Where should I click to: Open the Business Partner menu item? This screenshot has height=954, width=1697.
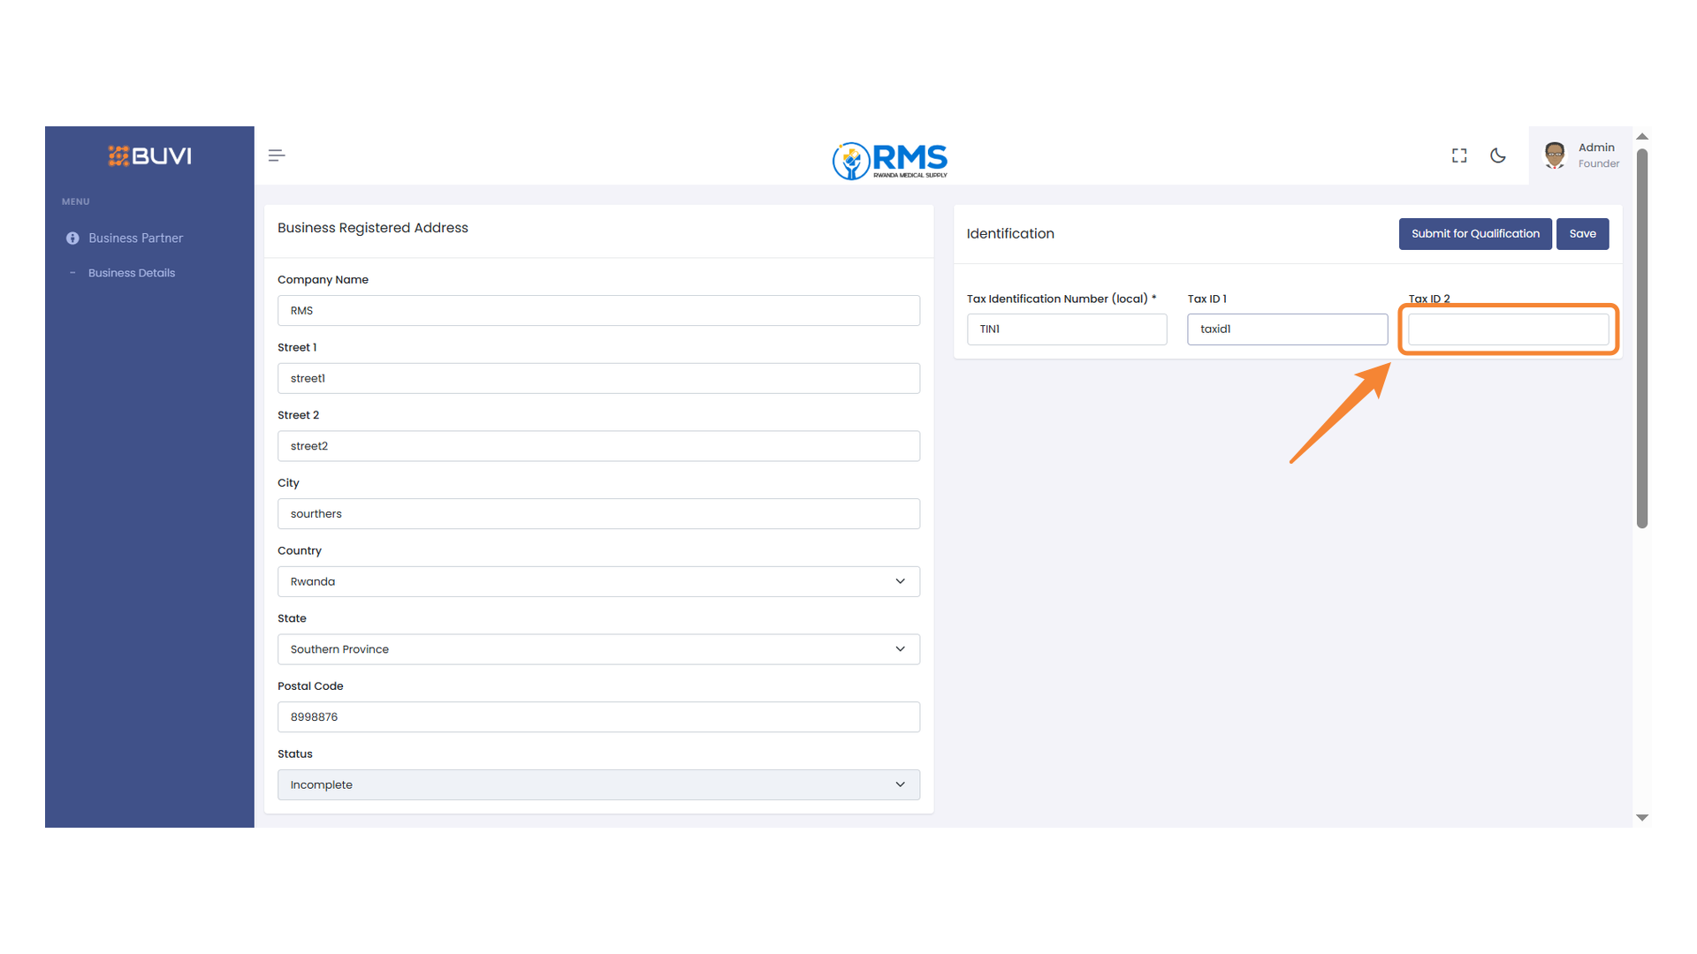[x=135, y=238]
